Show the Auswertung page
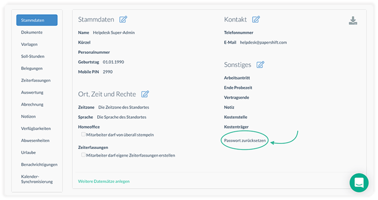 click(x=32, y=92)
